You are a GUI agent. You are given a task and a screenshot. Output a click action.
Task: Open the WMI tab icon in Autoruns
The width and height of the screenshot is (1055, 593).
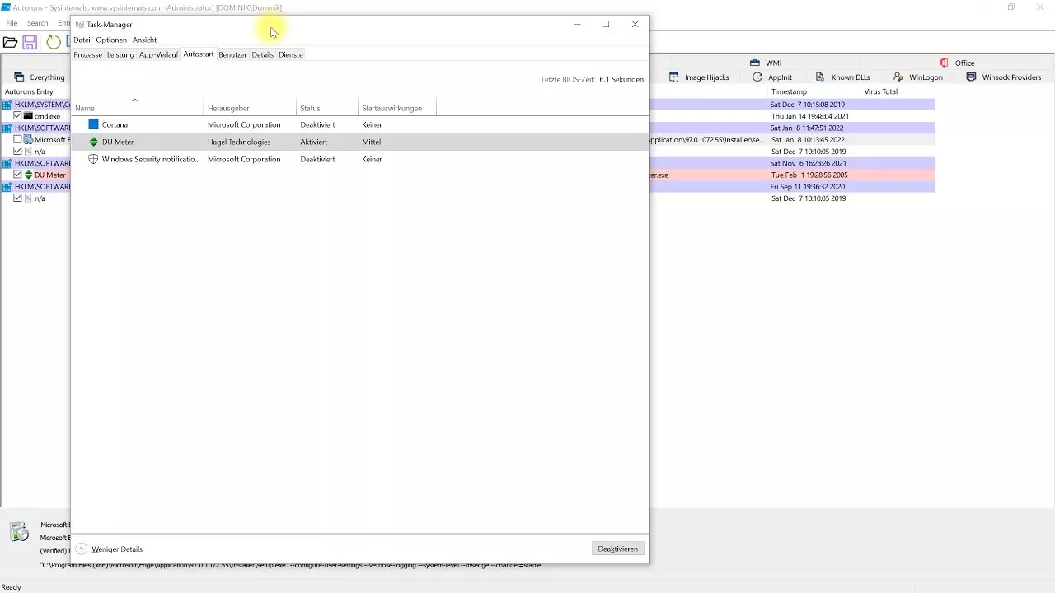coord(755,63)
